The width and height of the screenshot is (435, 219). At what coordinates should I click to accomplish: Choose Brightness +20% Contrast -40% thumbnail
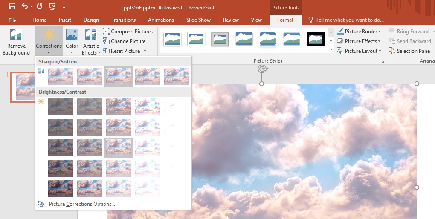click(x=148, y=107)
